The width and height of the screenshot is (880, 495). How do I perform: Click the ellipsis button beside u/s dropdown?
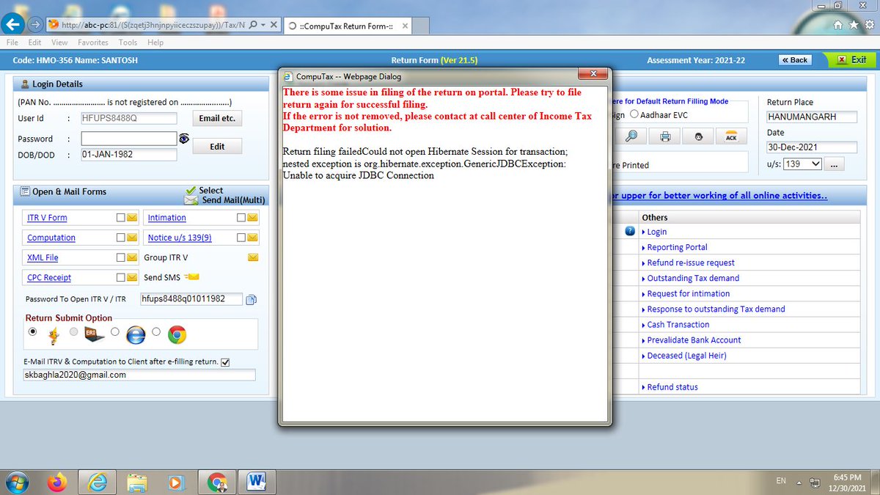(834, 165)
